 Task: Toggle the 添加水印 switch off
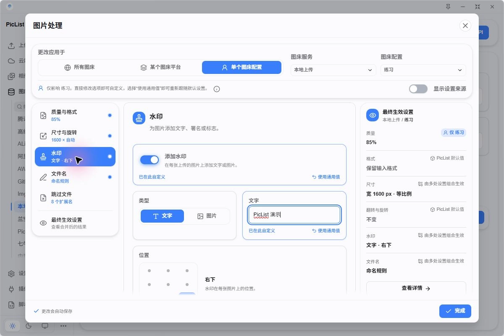coord(150,160)
